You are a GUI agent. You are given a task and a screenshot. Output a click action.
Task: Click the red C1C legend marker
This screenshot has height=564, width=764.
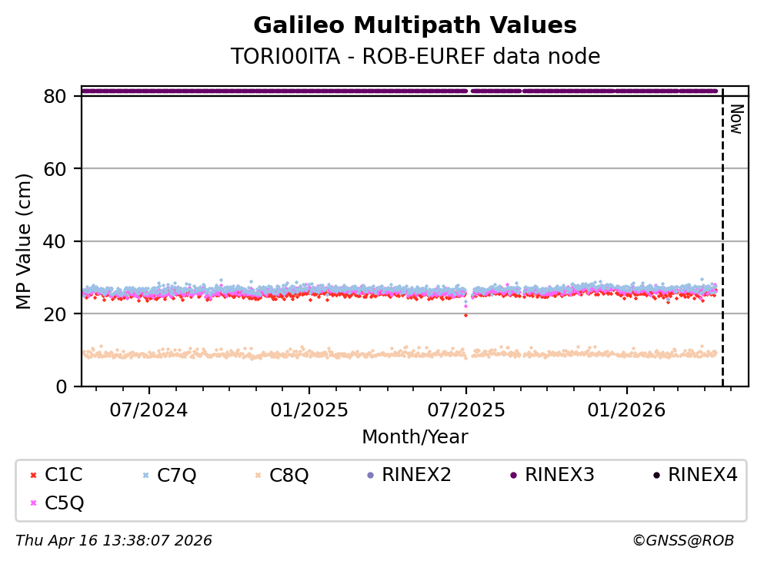tap(32, 476)
